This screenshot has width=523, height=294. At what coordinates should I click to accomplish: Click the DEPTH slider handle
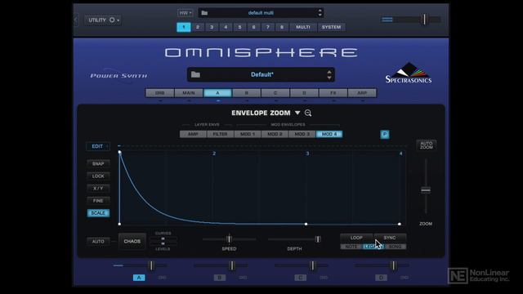tap(318, 239)
